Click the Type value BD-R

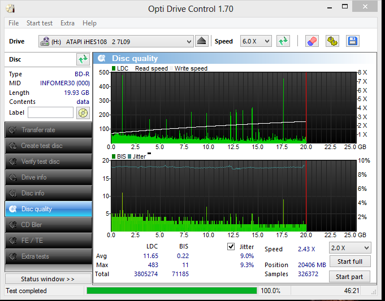pos(82,74)
